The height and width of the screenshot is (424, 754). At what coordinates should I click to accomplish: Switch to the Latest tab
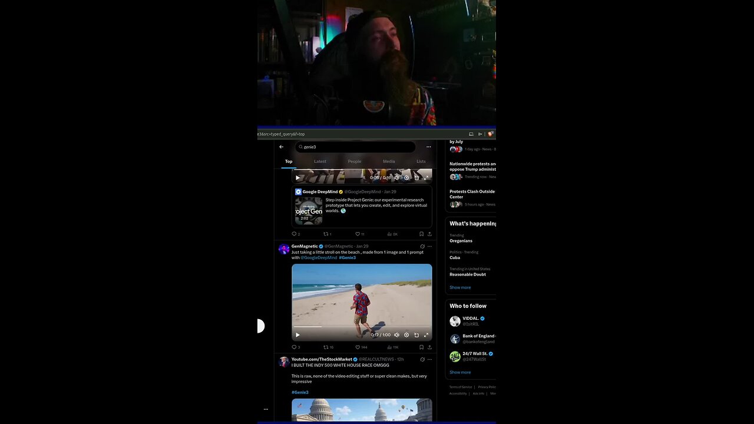pos(320,161)
